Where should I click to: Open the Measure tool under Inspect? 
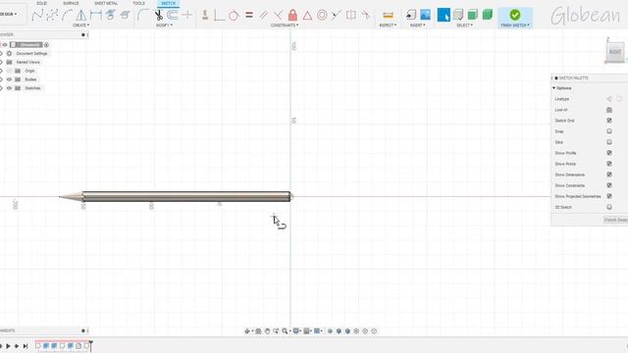click(x=388, y=16)
